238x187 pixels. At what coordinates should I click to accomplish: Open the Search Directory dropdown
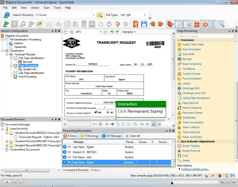94,15
